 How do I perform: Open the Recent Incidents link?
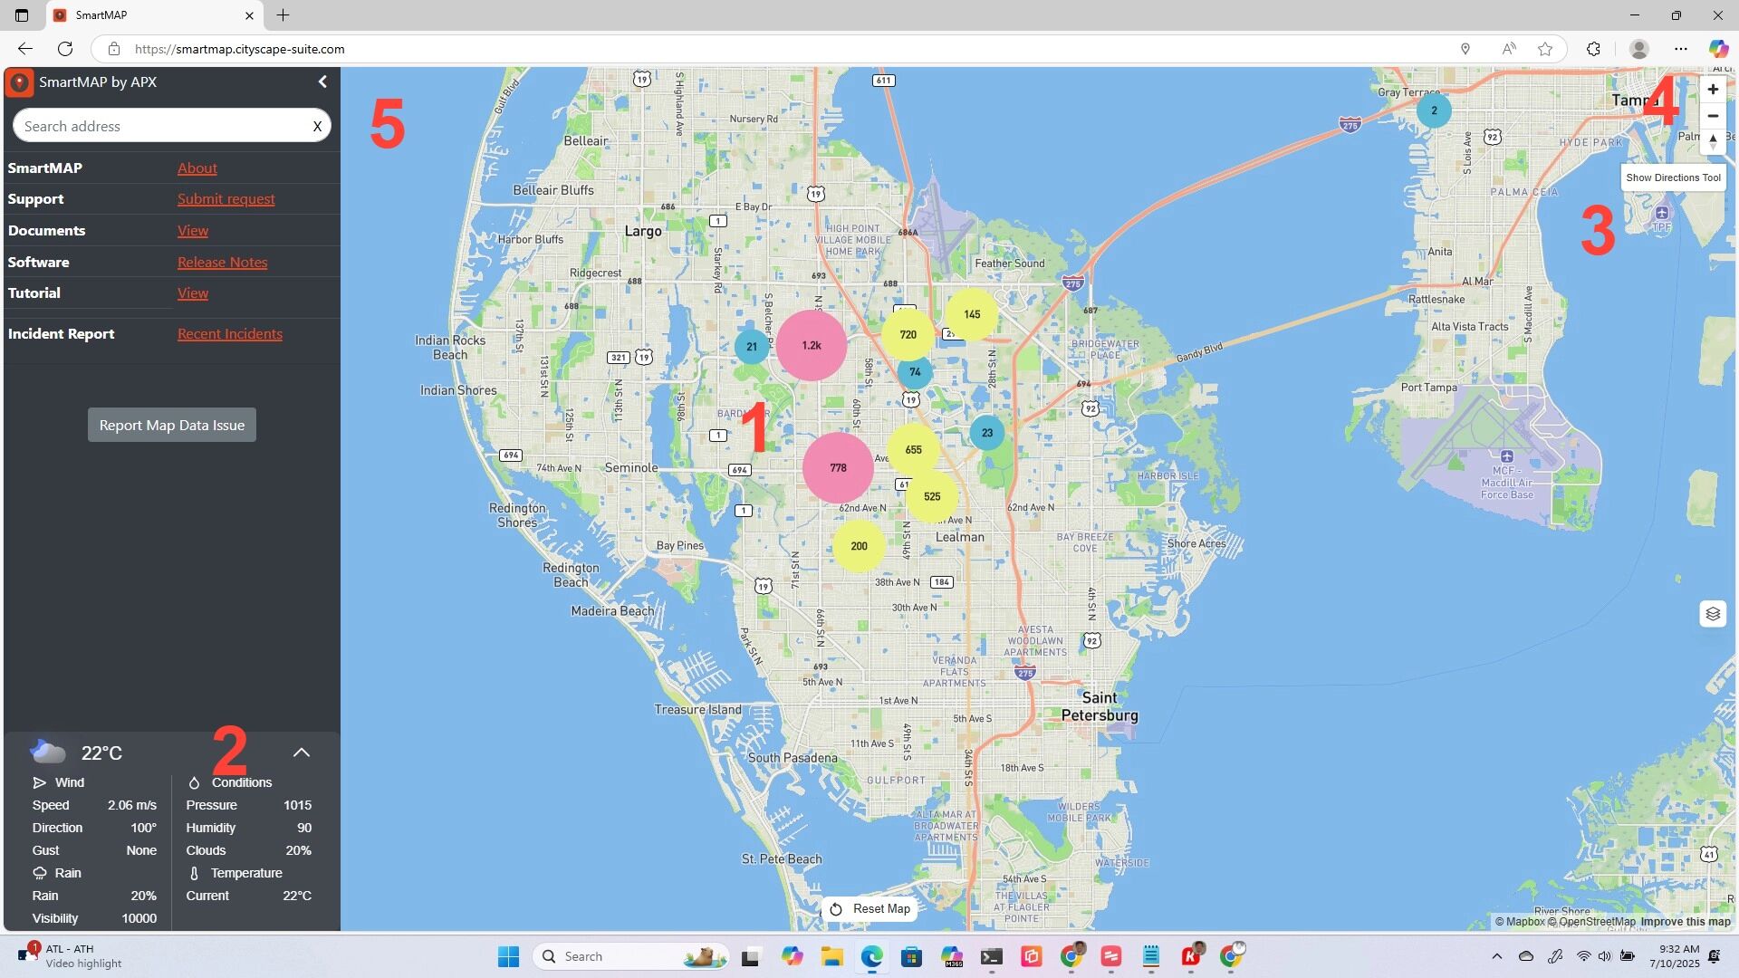(229, 333)
